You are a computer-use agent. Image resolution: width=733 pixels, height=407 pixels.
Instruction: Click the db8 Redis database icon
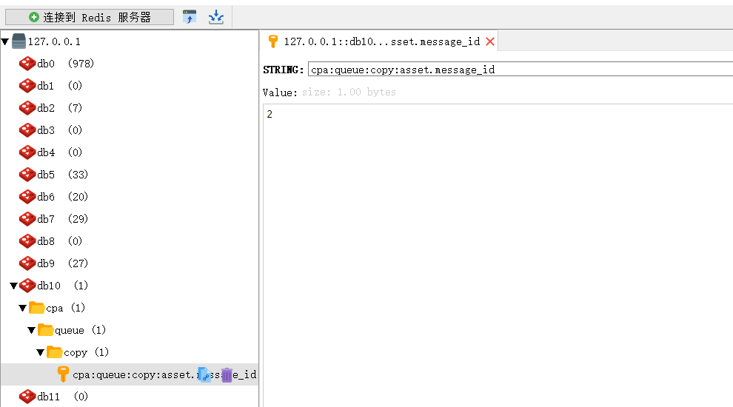coord(27,241)
